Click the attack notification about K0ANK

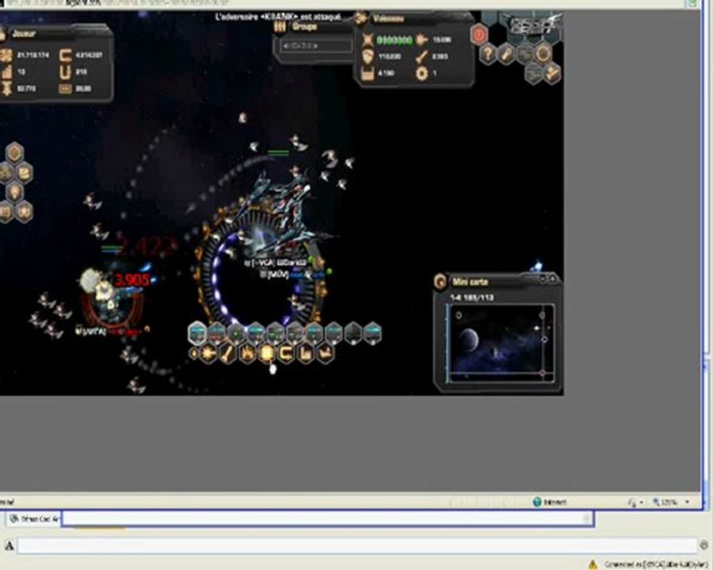(x=278, y=17)
